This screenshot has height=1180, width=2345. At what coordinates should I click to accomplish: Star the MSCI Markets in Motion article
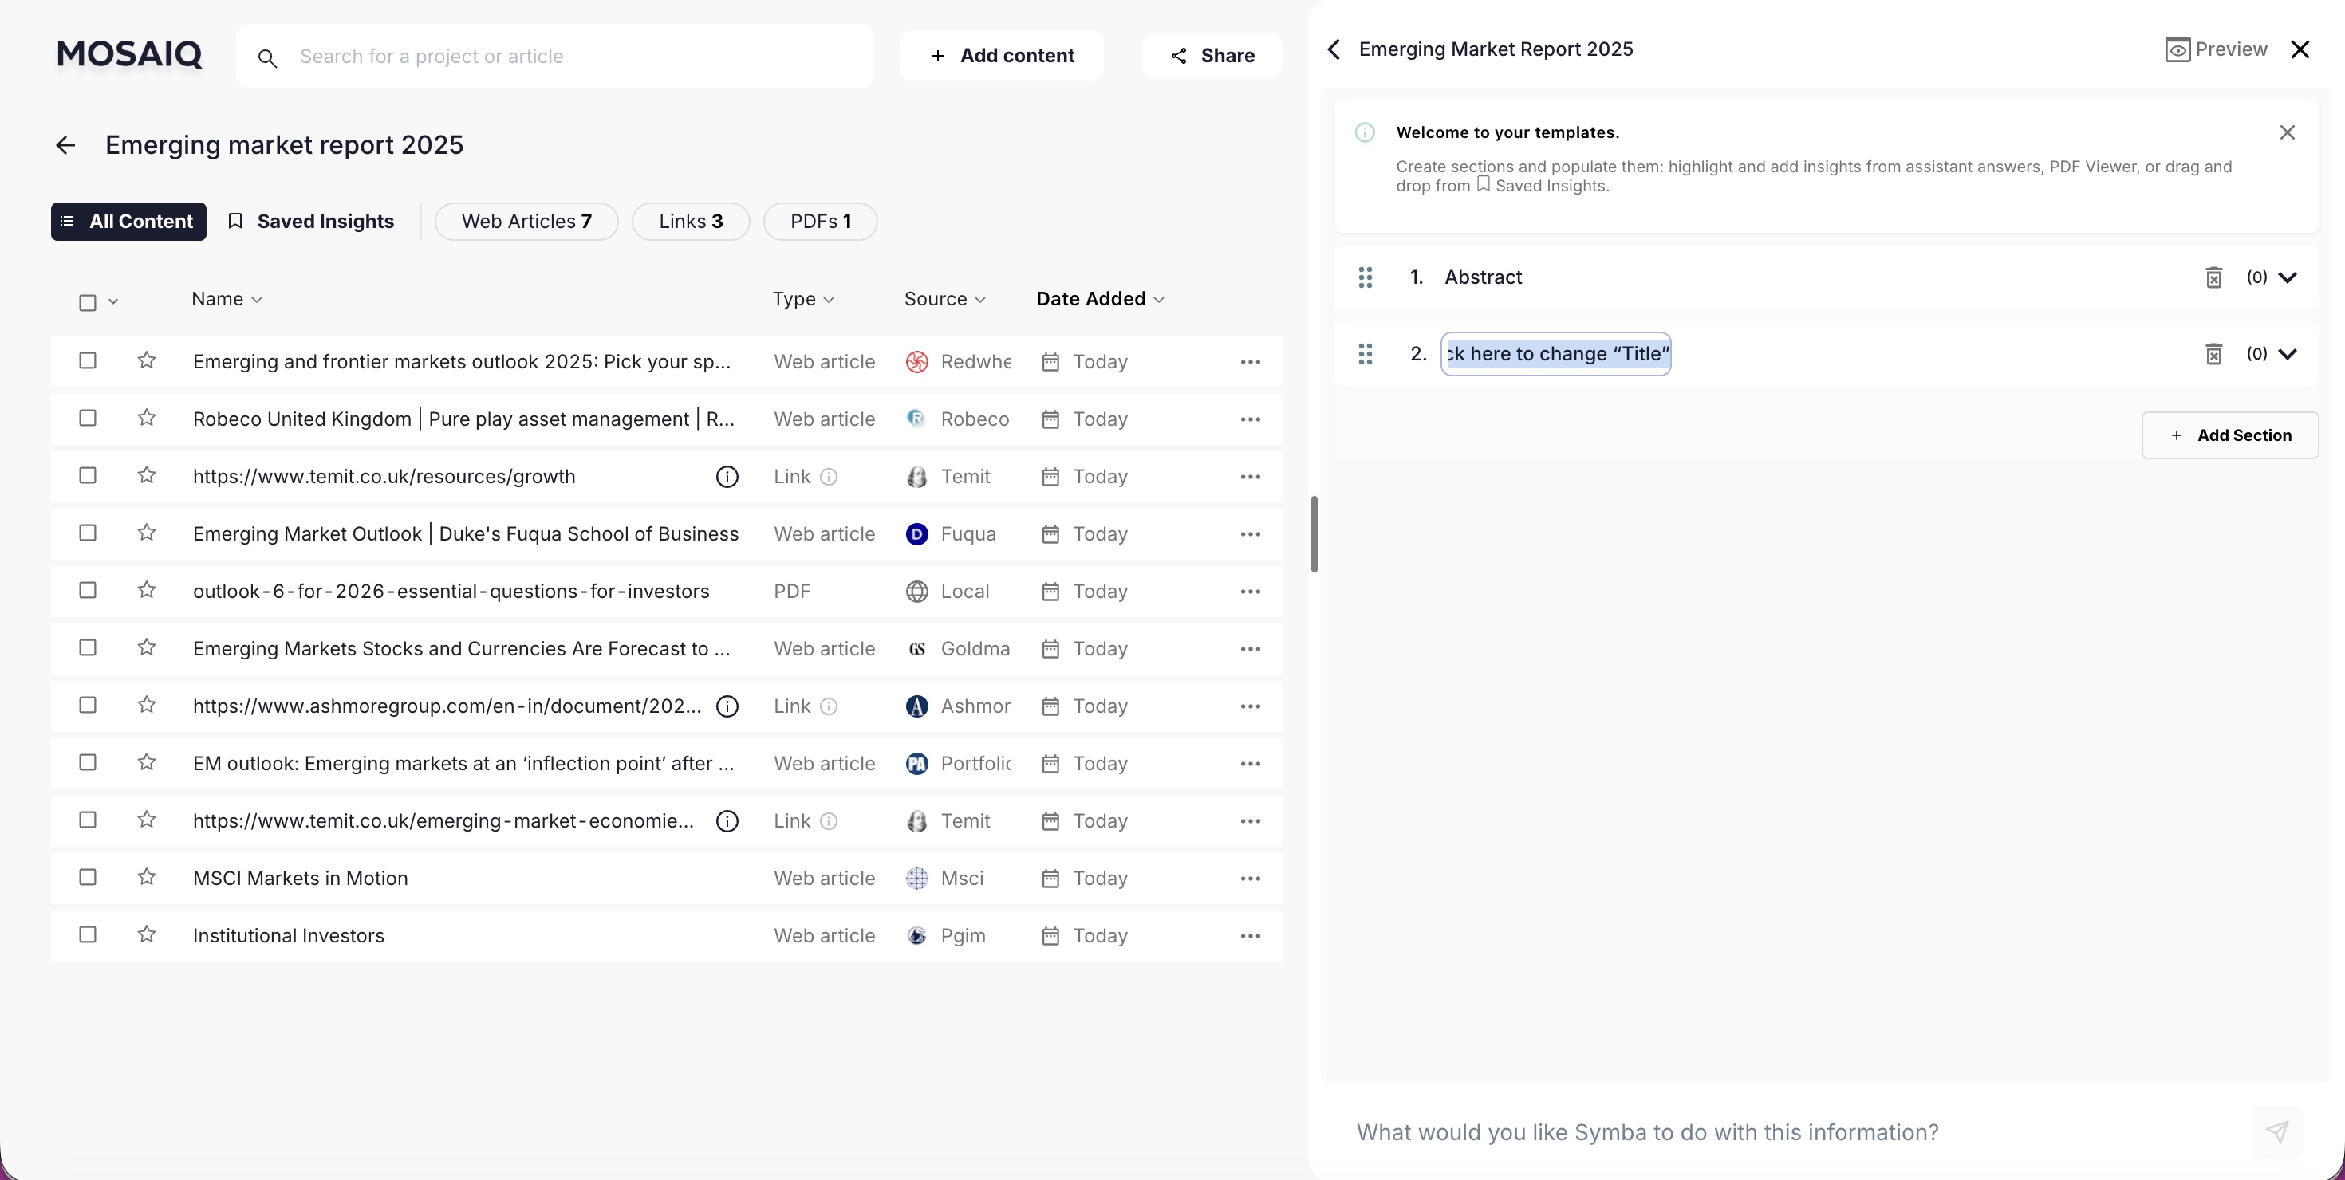click(x=147, y=877)
